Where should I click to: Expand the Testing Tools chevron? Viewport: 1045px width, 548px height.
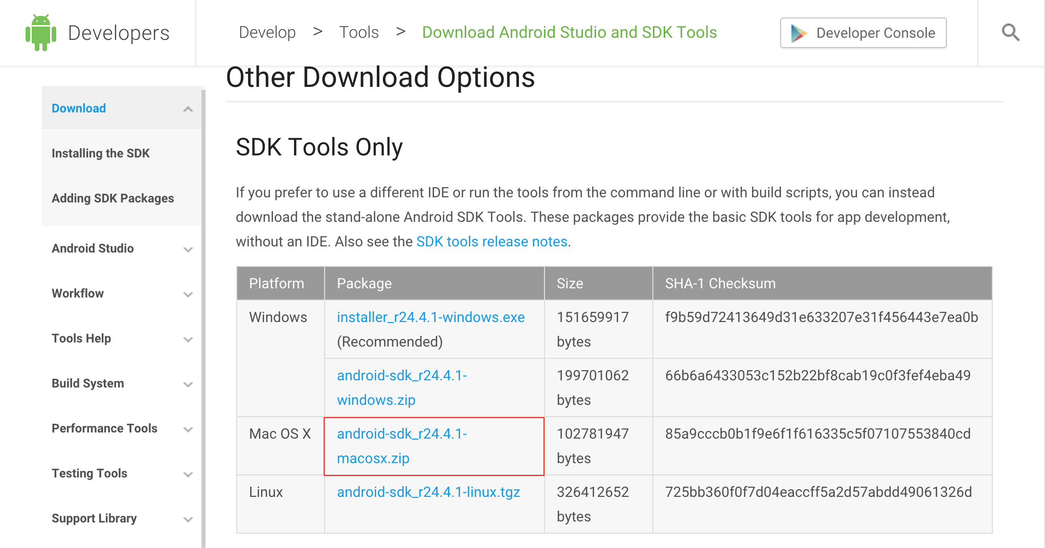(x=188, y=474)
